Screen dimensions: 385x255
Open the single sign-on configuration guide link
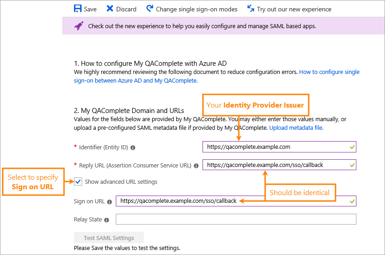(x=329, y=72)
